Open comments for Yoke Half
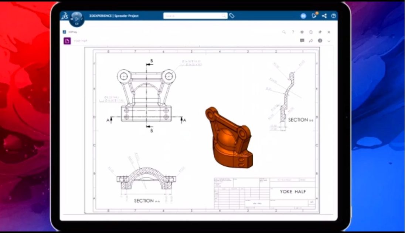This screenshot has height=233, width=405. (x=302, y=41)
